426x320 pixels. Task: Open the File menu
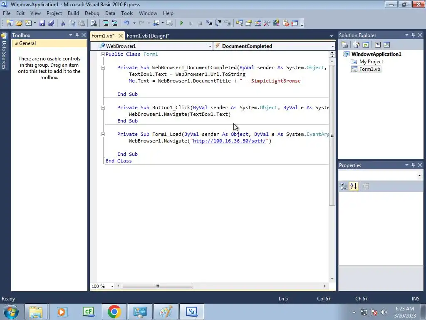[x=7, y=13]
